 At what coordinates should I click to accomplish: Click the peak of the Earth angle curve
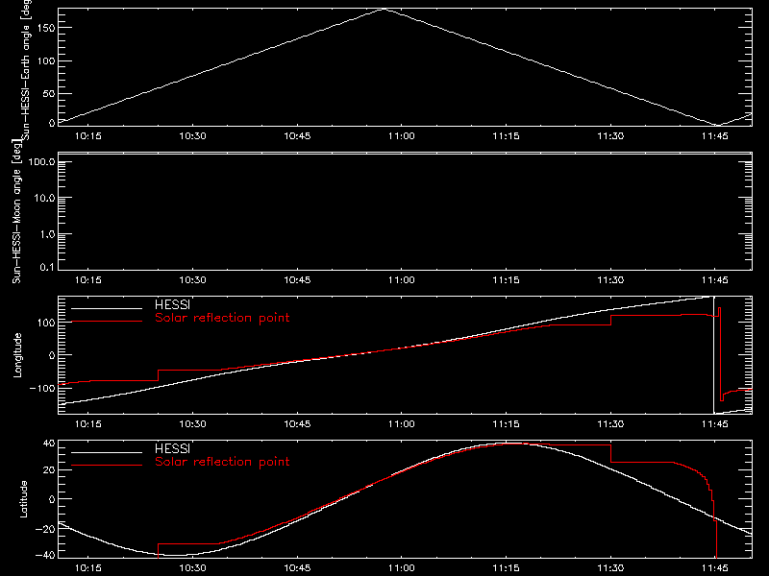pyautogui.click(x=384, y=9)
